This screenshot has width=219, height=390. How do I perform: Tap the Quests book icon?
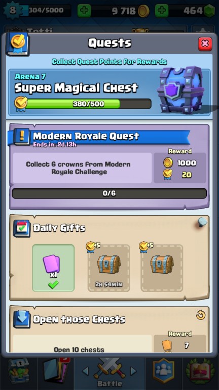click(17, 44)
